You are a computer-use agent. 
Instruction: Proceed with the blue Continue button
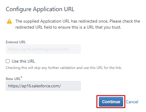111,102
